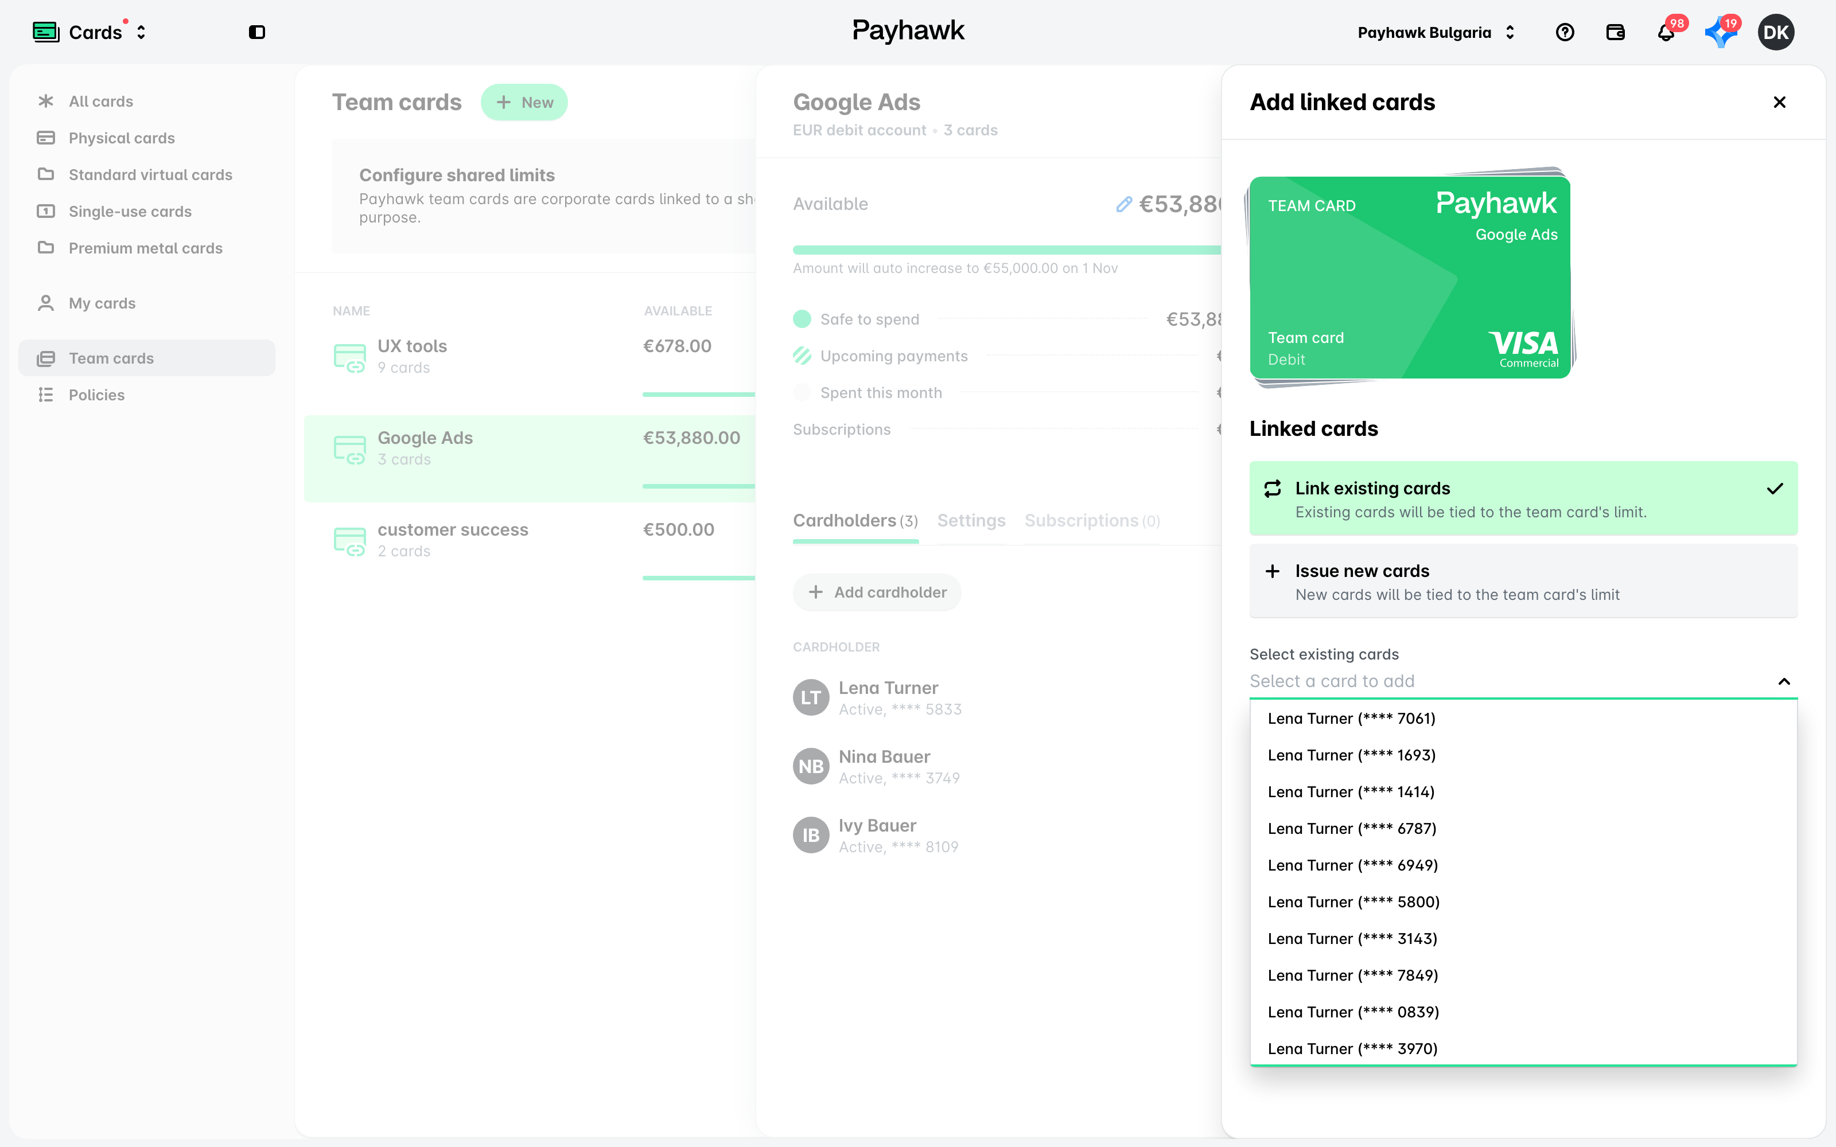
Task: Open the UX tools team card row
Action: tap(530, 367)
